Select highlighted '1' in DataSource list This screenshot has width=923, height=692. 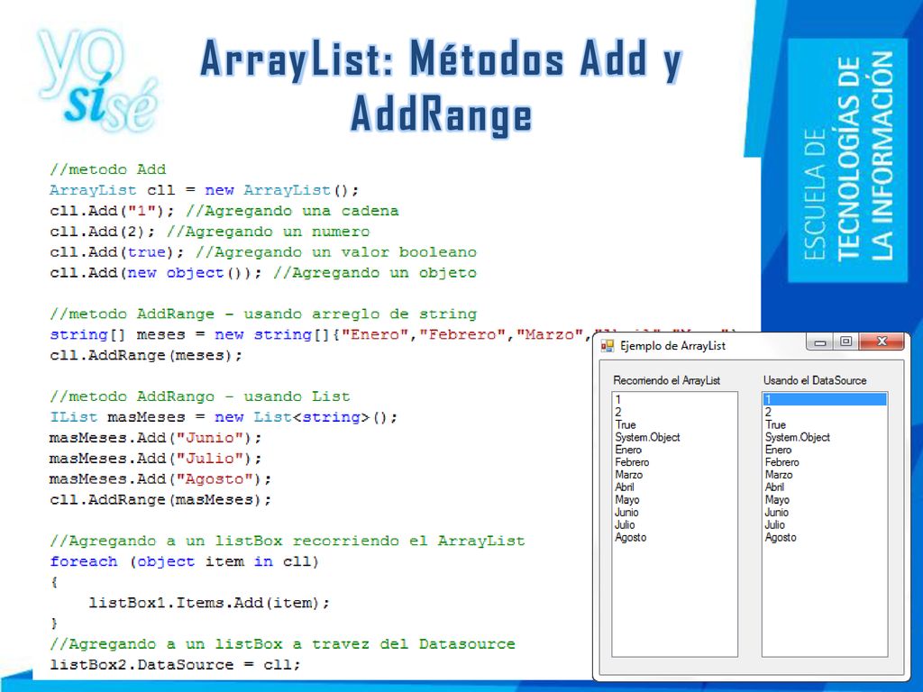pos(824,399)
